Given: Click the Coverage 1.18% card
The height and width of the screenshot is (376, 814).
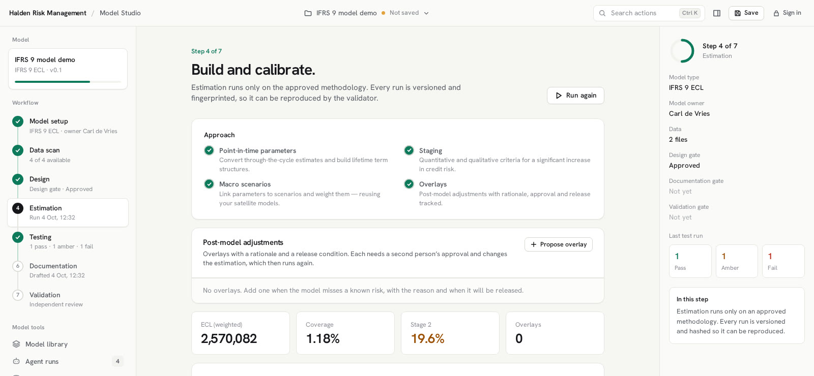Looking at the screenshot, I should 345,333.
